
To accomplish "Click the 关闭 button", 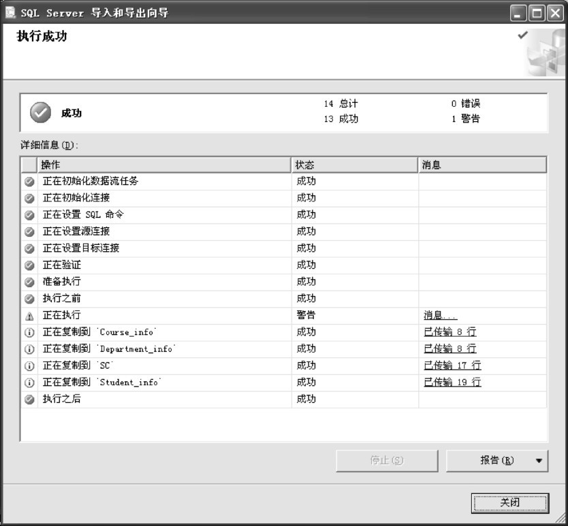I will point(510,502).
